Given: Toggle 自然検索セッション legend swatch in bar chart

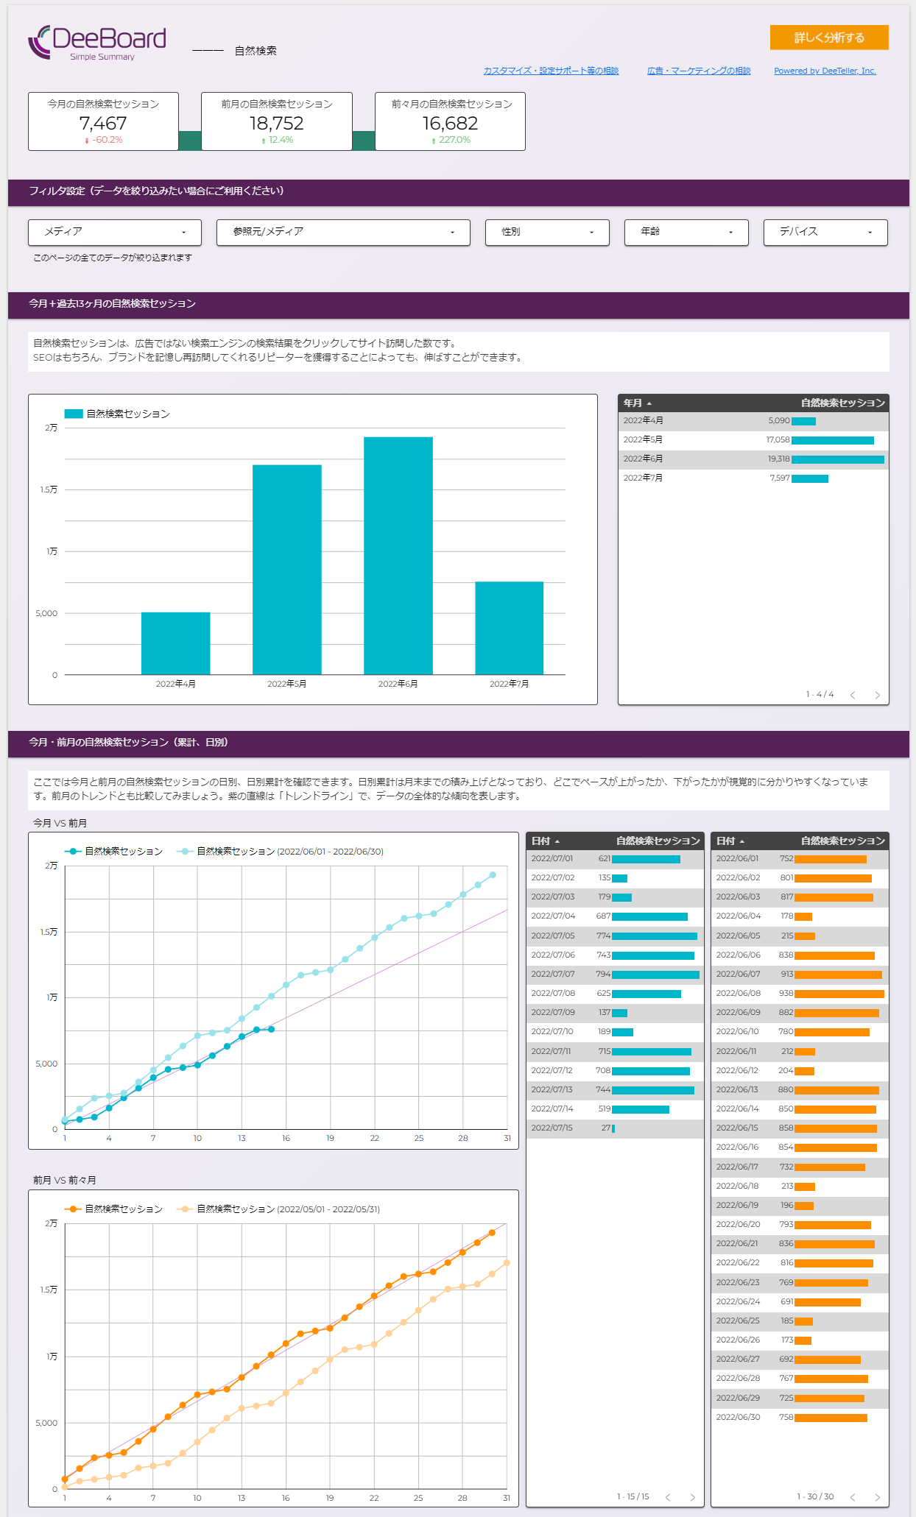Looking at the screenshot, I should click(x=74, y=414).
